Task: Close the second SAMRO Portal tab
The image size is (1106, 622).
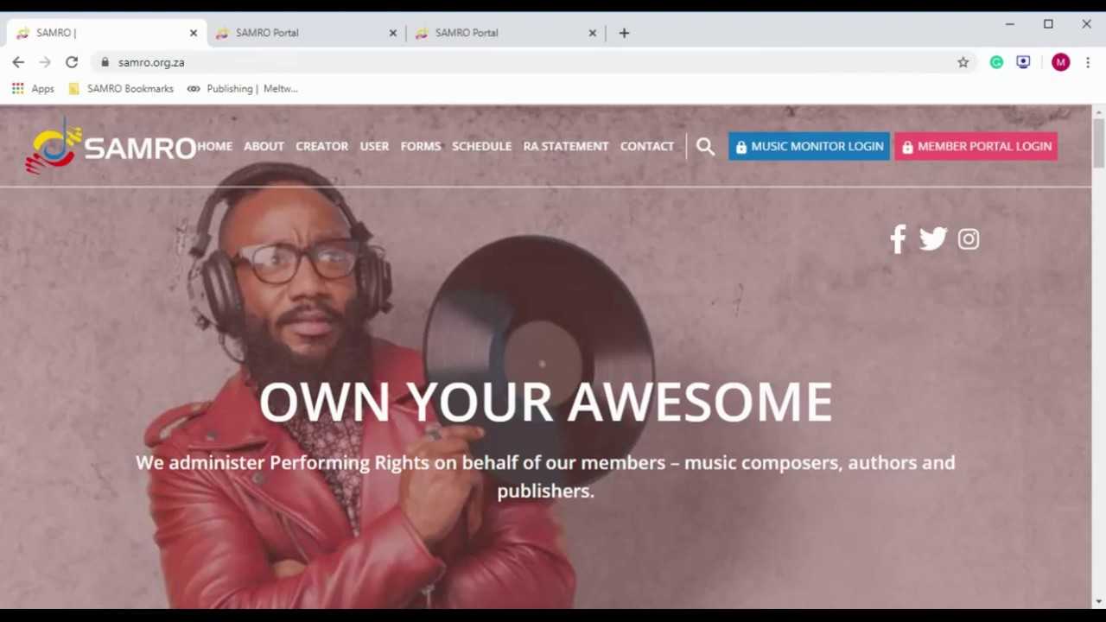Action: click(x=393, y=33)
